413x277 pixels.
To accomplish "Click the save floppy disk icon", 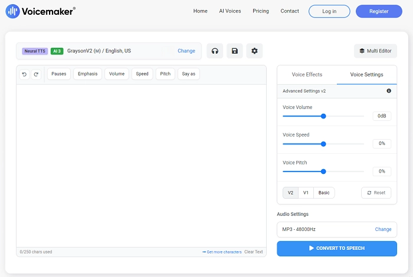I will tap(235, 51).
